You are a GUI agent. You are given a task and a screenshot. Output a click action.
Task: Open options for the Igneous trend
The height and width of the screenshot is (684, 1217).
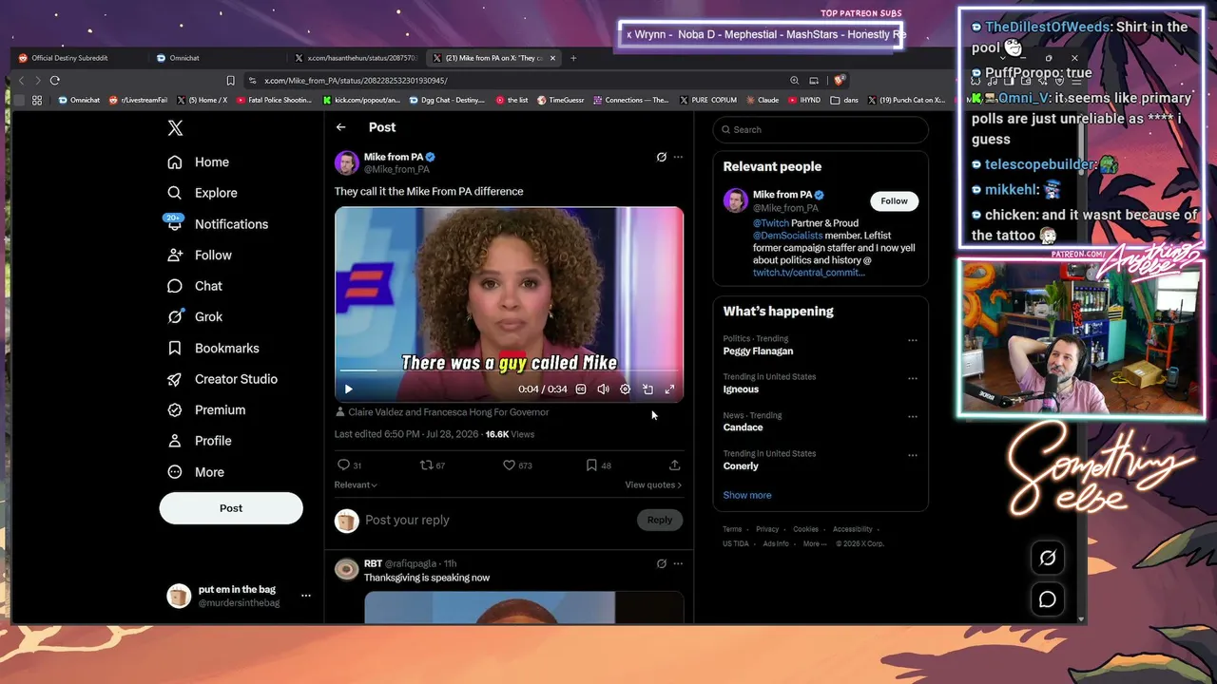[913, 378]
